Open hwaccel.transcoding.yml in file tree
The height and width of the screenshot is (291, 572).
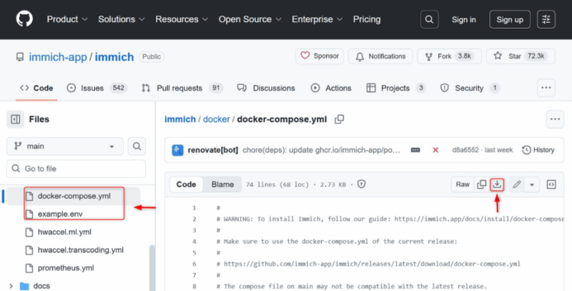[x=80, y=250]
